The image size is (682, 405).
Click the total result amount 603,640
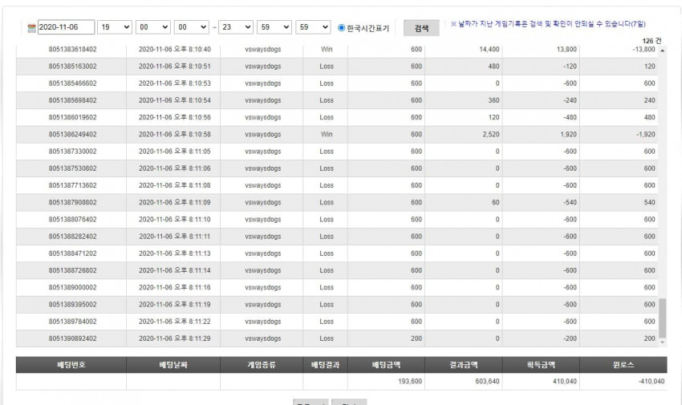[x=488, y=382]
